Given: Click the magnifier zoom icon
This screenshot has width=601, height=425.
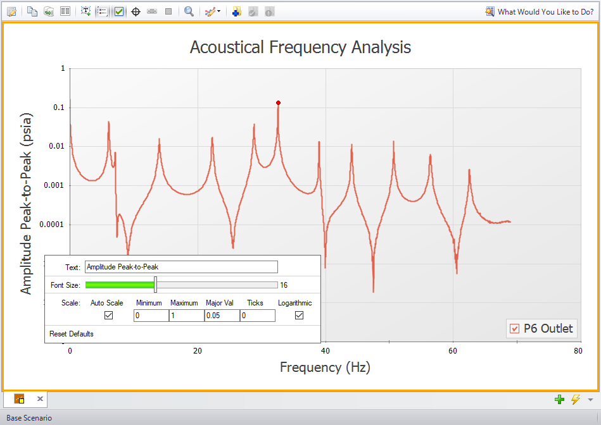Looking at the screenshot, I should pos(188,11).
